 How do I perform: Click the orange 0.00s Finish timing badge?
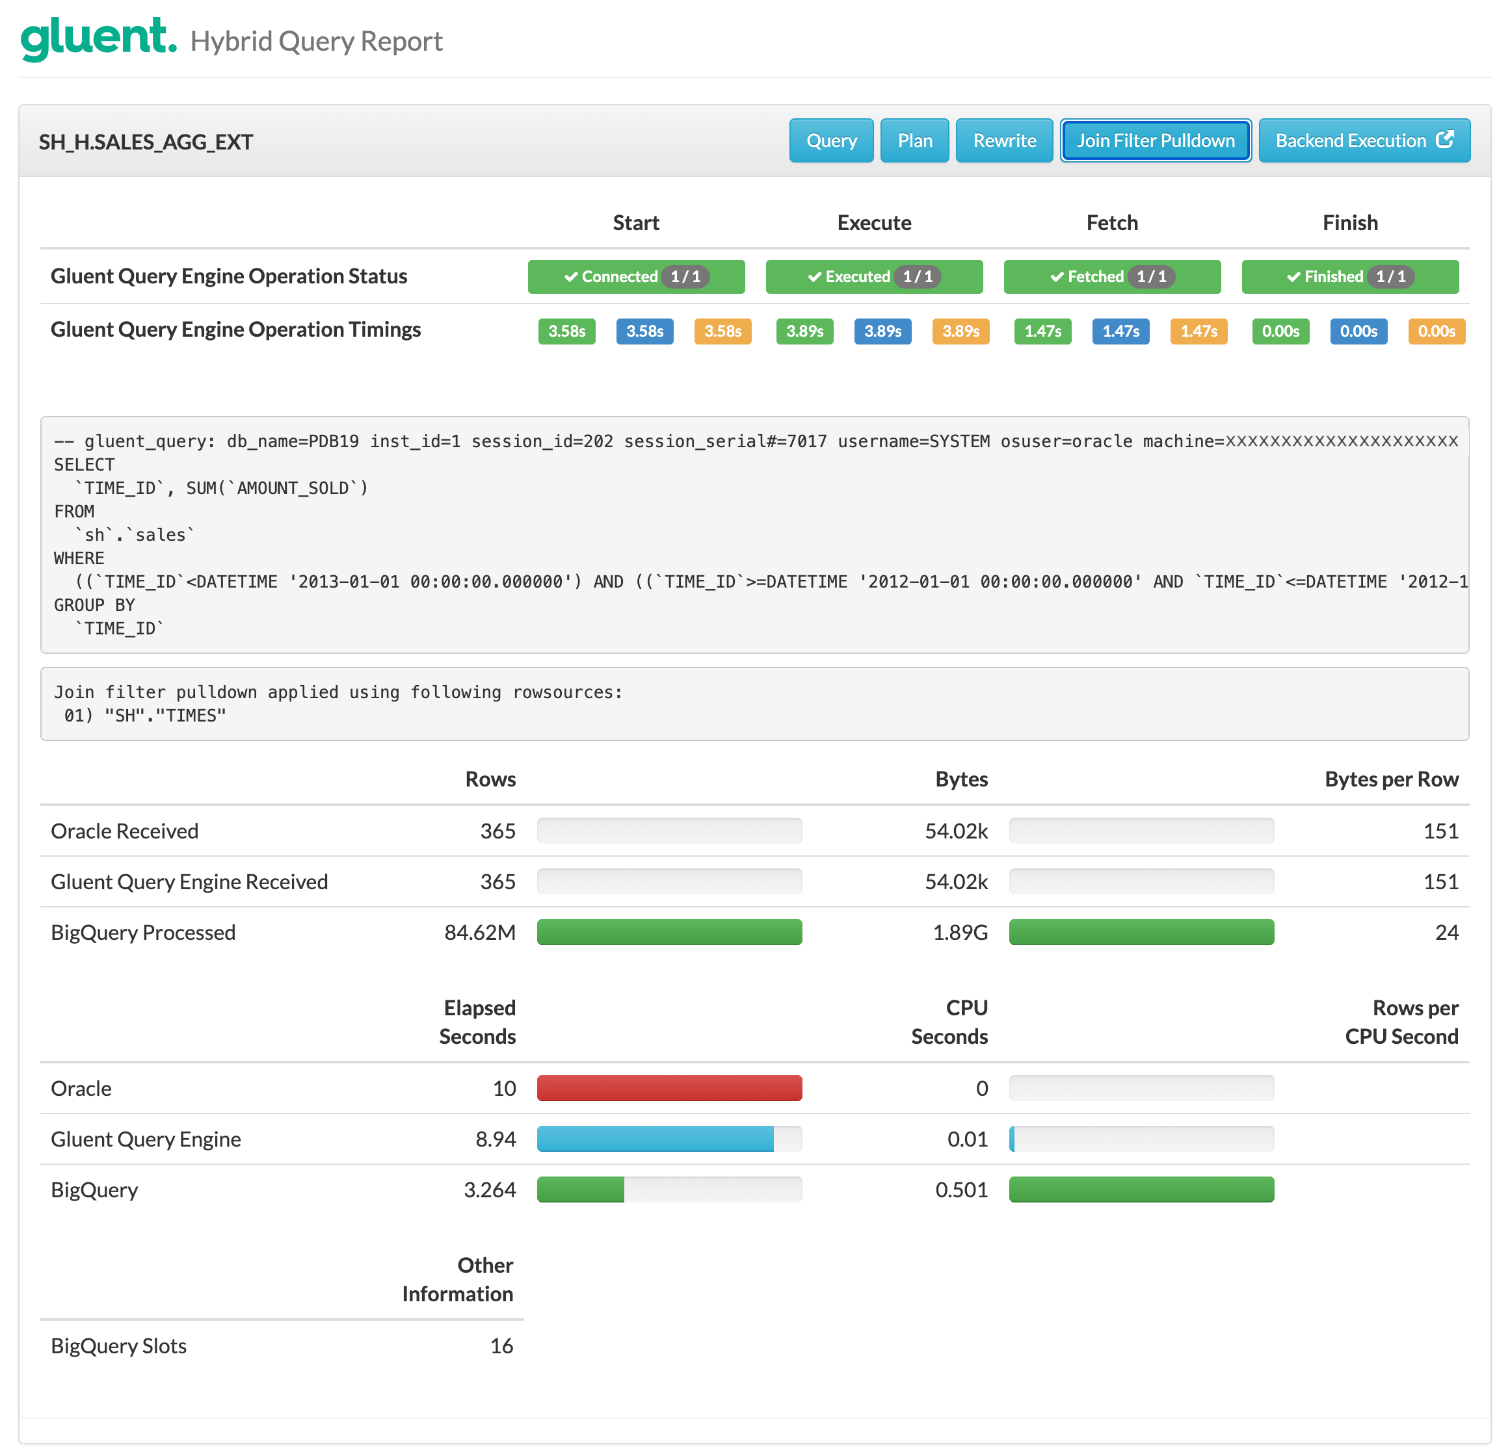tap(1437, 331)
